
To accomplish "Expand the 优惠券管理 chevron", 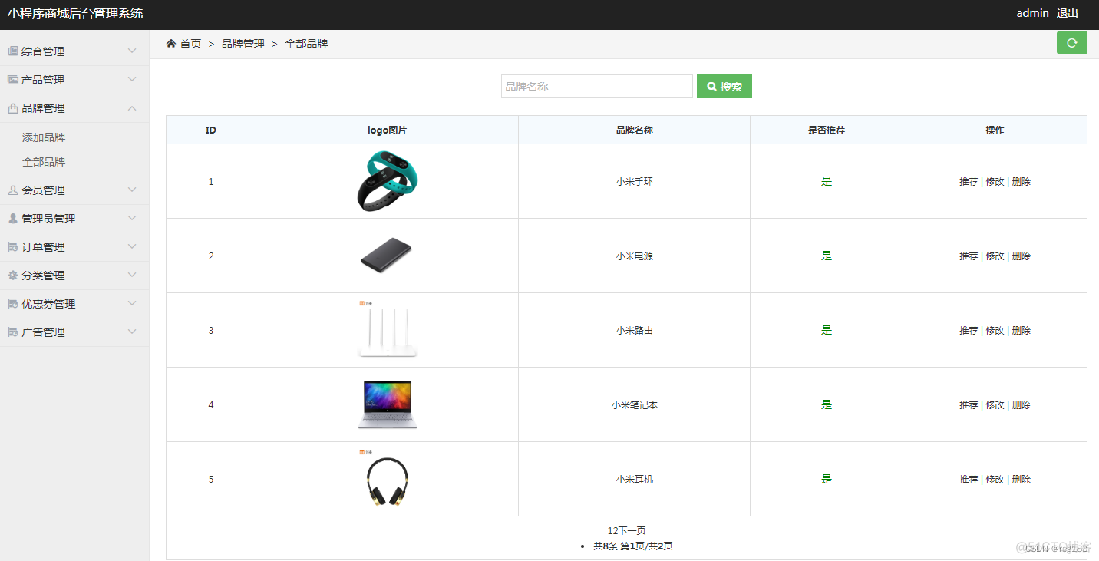I will coord(132,303).
